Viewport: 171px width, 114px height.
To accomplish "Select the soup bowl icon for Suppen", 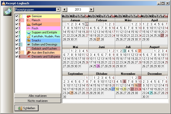I will (28, 32).
